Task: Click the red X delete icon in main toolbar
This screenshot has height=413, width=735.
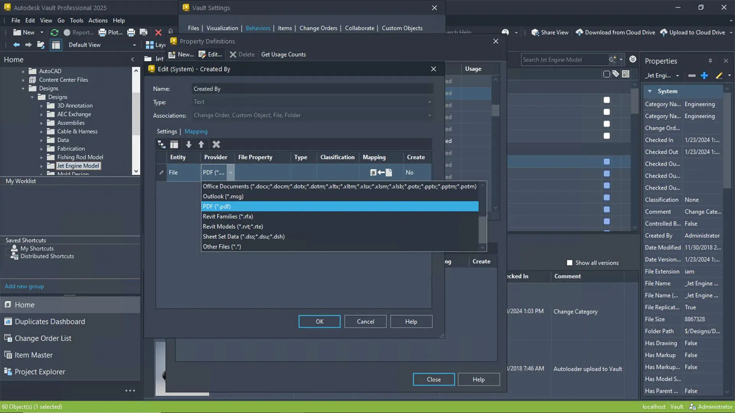Action: tap(158, 33)
